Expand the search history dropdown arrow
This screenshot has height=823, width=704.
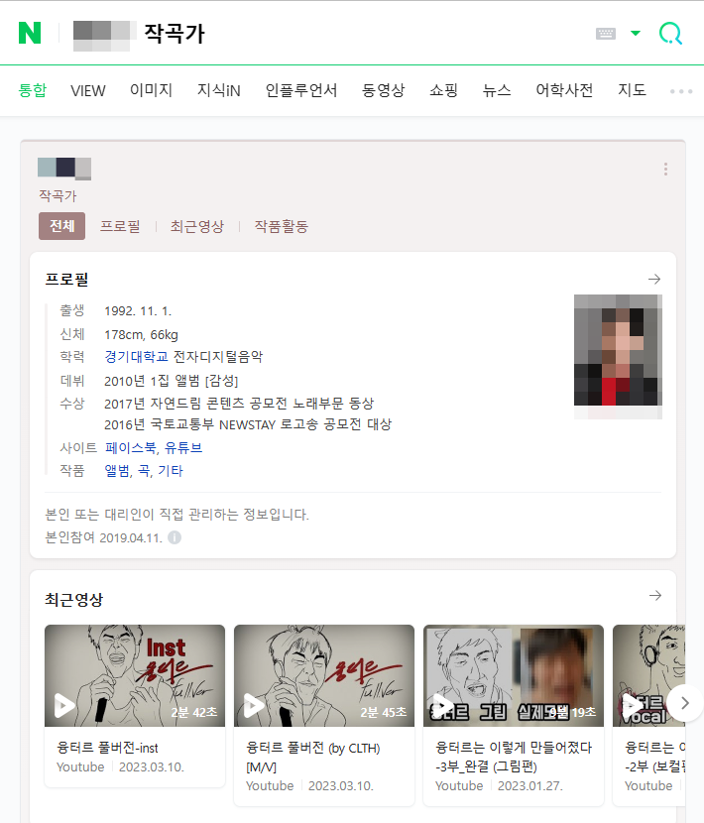636,34
